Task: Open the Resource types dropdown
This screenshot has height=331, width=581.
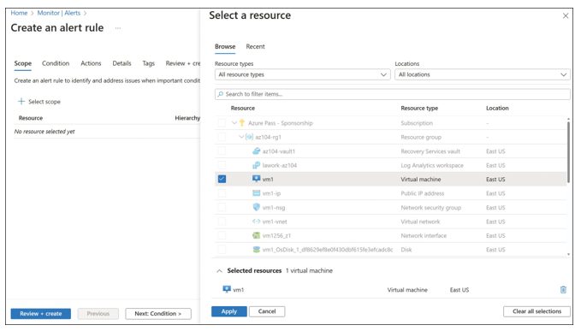Action: (x=302, y=74)
